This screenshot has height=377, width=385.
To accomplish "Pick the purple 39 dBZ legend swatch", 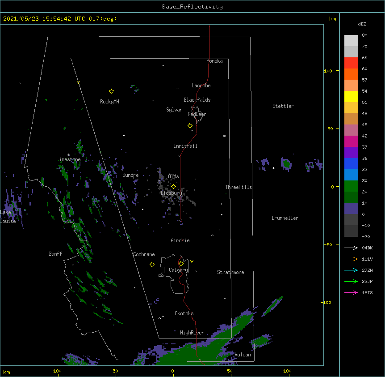I will pyautogui.click(x=351, y=153).
